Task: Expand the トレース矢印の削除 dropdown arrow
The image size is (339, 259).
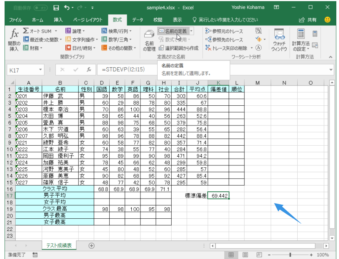Action: click(x=252, y=48)
